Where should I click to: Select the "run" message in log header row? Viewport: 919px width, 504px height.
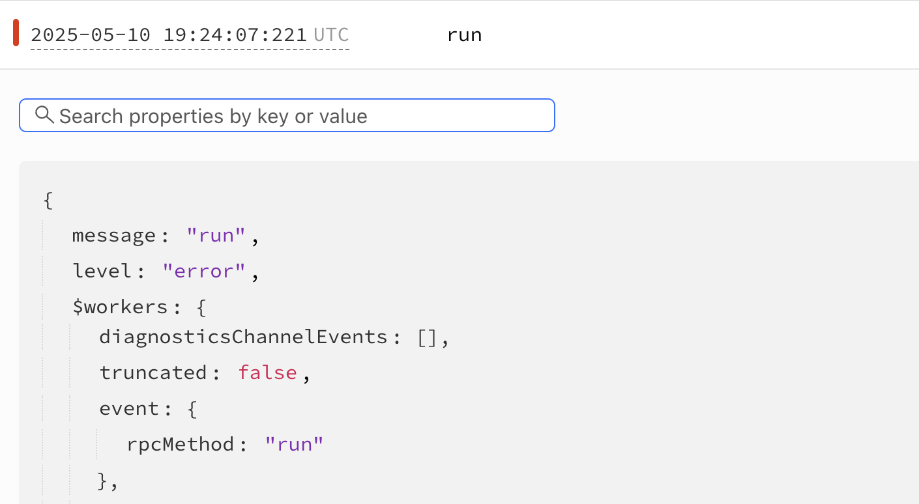point(464,35)
